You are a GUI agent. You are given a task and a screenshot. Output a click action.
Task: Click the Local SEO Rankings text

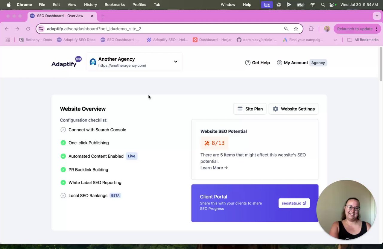pos(88,195)
